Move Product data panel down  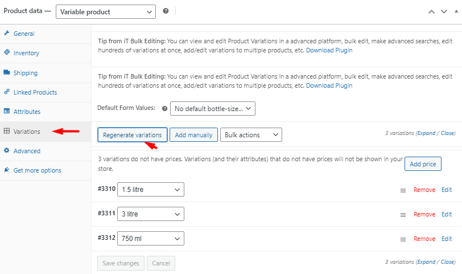point(444,12)
